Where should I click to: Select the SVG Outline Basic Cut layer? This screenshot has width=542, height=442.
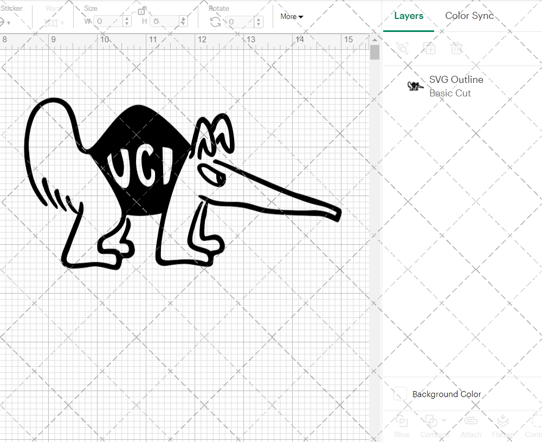(456, 86)
